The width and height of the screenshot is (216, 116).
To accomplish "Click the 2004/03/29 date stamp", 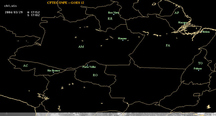I will [x=14, y=12].
